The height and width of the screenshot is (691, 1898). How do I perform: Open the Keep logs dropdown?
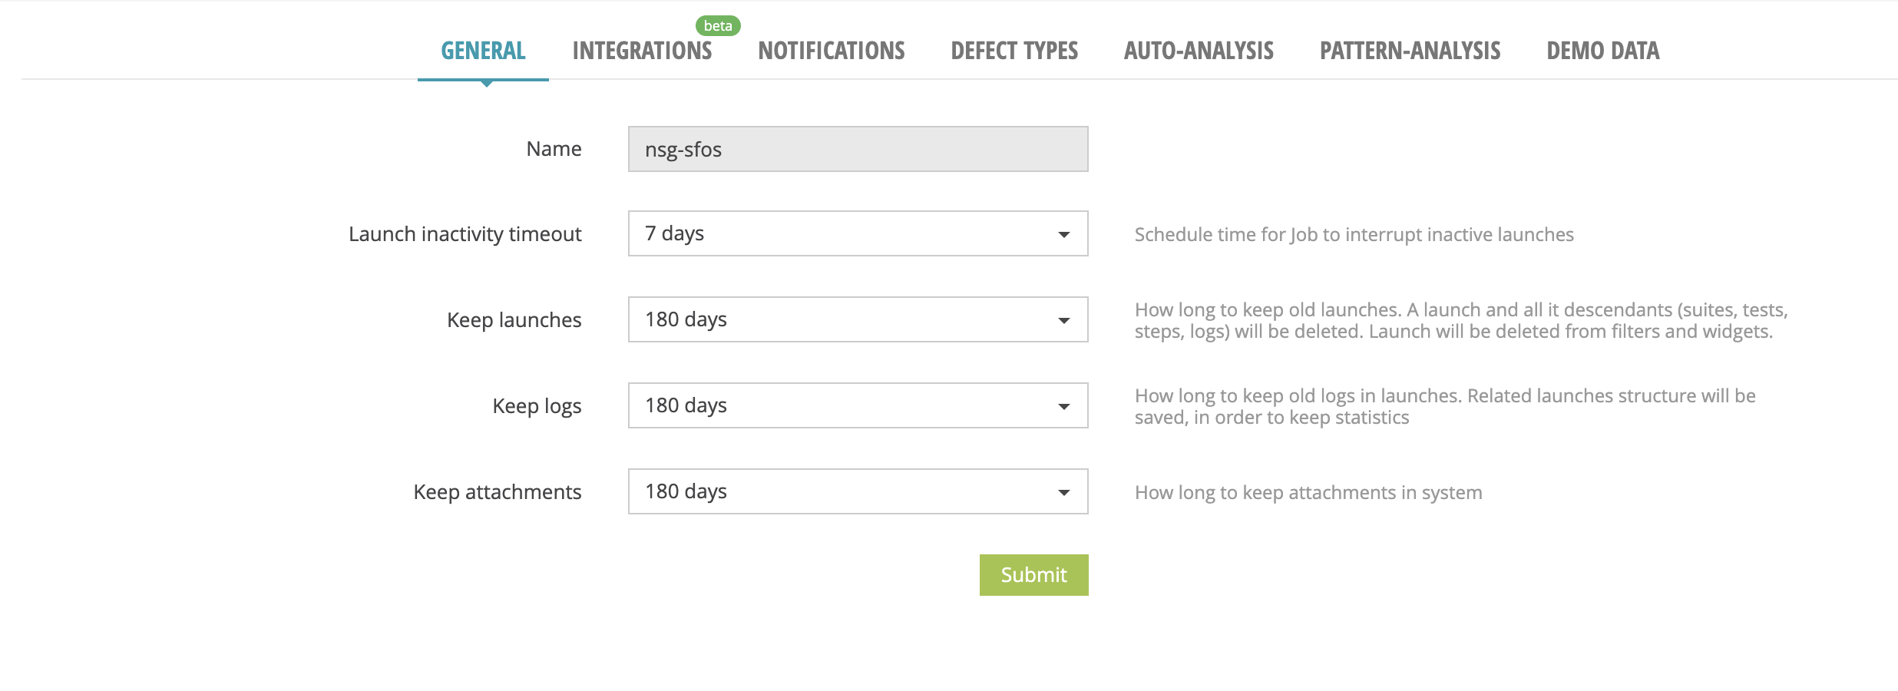coord(856,406)
